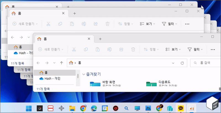Add a new tab in front window
This screenshot has height=113, width=221.
(x=100, y=39)
